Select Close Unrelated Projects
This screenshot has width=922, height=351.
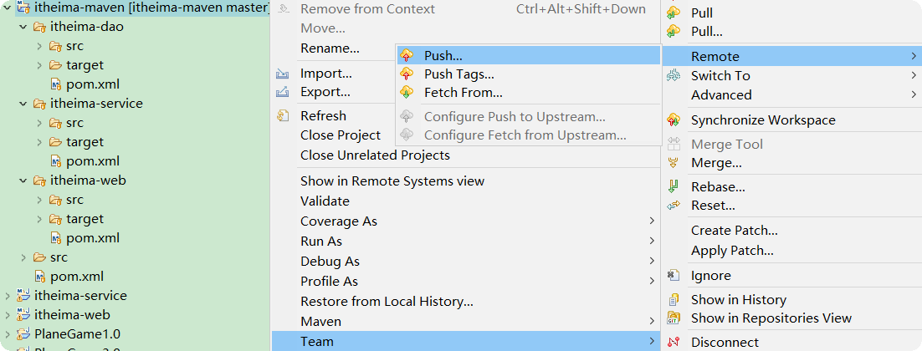pos(375,155)
